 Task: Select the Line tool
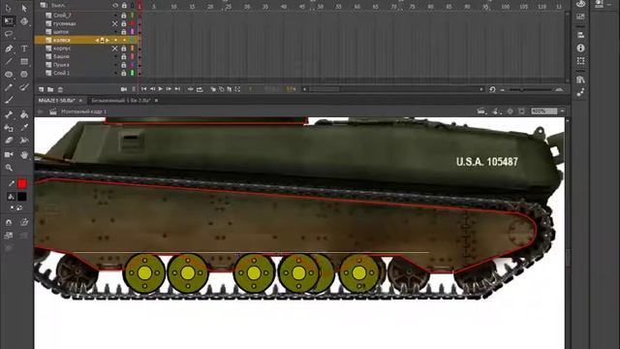tap(9, 62)
